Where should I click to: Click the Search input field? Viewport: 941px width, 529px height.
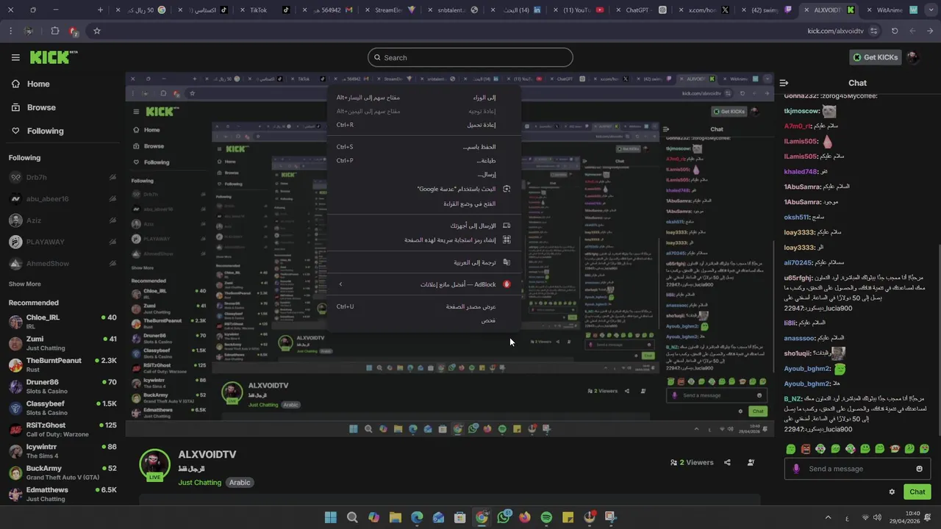pos(470,57)
